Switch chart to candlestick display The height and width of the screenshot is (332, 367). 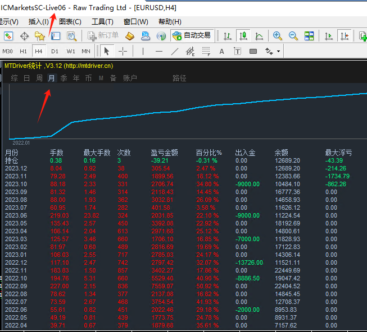click(243, 36)
